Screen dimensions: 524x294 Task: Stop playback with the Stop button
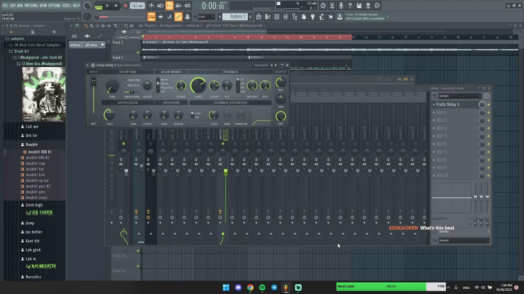(x=116, y=6)
